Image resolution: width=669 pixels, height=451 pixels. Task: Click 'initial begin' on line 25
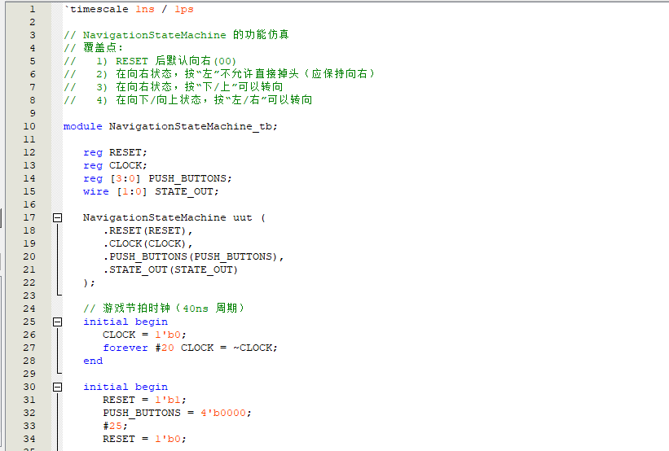coord(125,322)
